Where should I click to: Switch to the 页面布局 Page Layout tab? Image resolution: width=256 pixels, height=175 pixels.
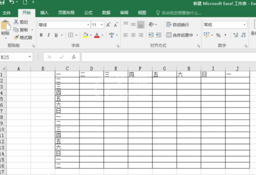(x=66, y=13)
